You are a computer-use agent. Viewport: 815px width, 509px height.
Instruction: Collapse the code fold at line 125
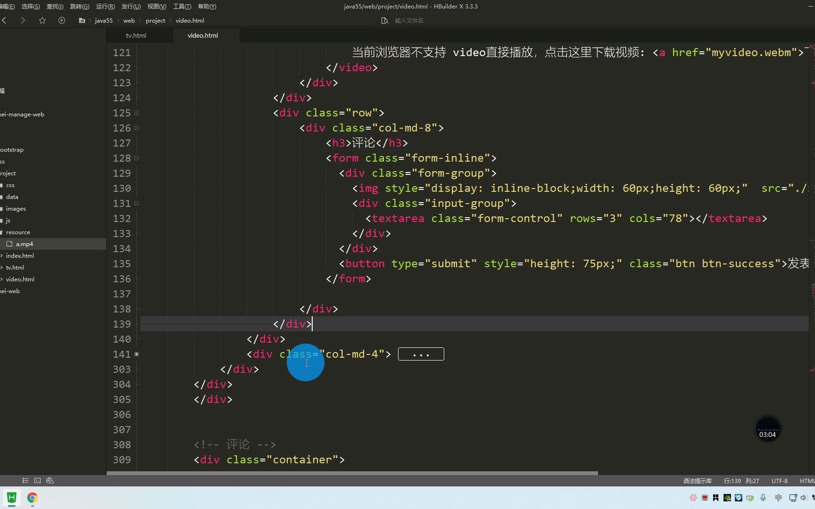[x=137, y=113]
